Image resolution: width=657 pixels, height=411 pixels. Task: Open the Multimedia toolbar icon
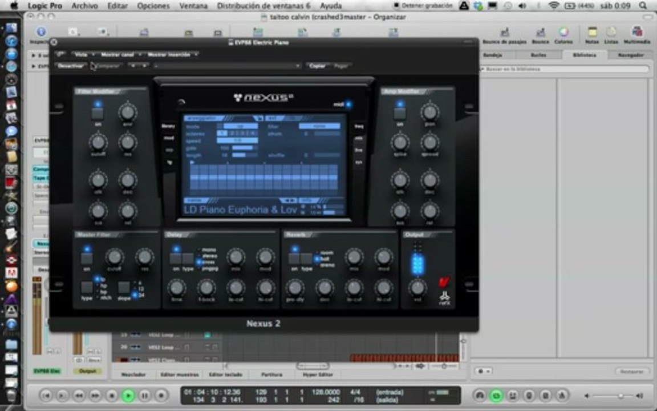click(x=637, y=33)
